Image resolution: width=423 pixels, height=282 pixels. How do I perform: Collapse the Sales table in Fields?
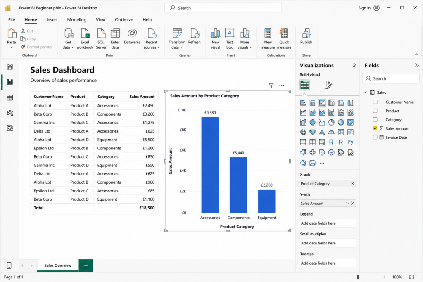click(366, 92)
